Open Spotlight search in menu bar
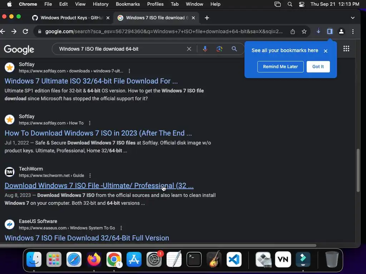The height and width of the screenshot is (274, 366). coord(290,4)
